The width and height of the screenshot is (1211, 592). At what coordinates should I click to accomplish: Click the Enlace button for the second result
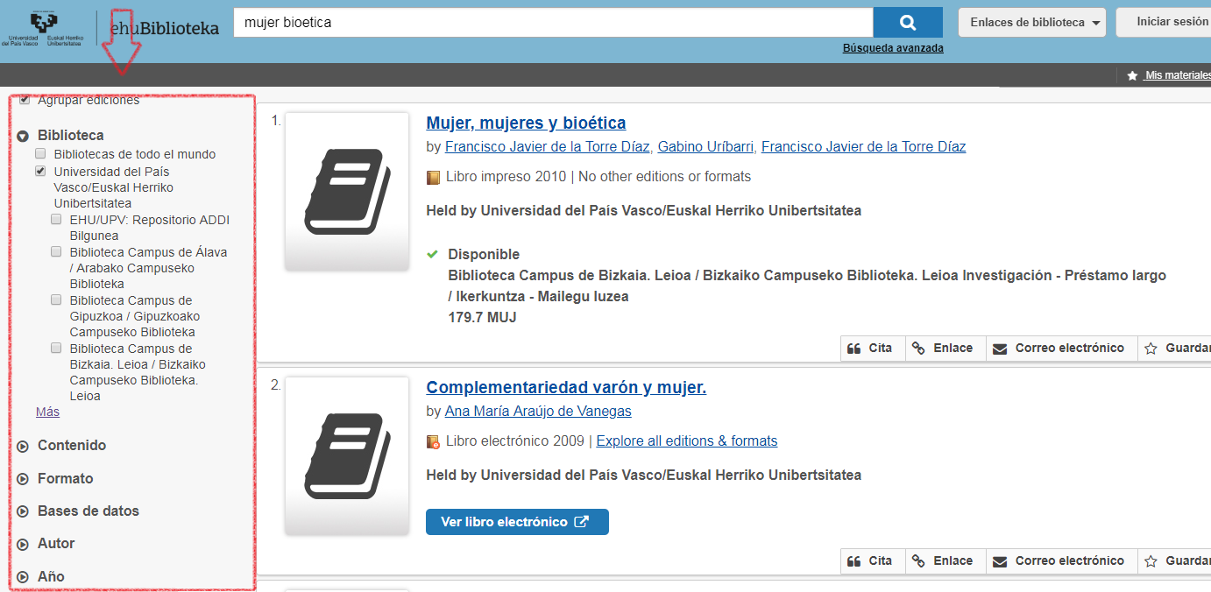click(x=943, y=561)
